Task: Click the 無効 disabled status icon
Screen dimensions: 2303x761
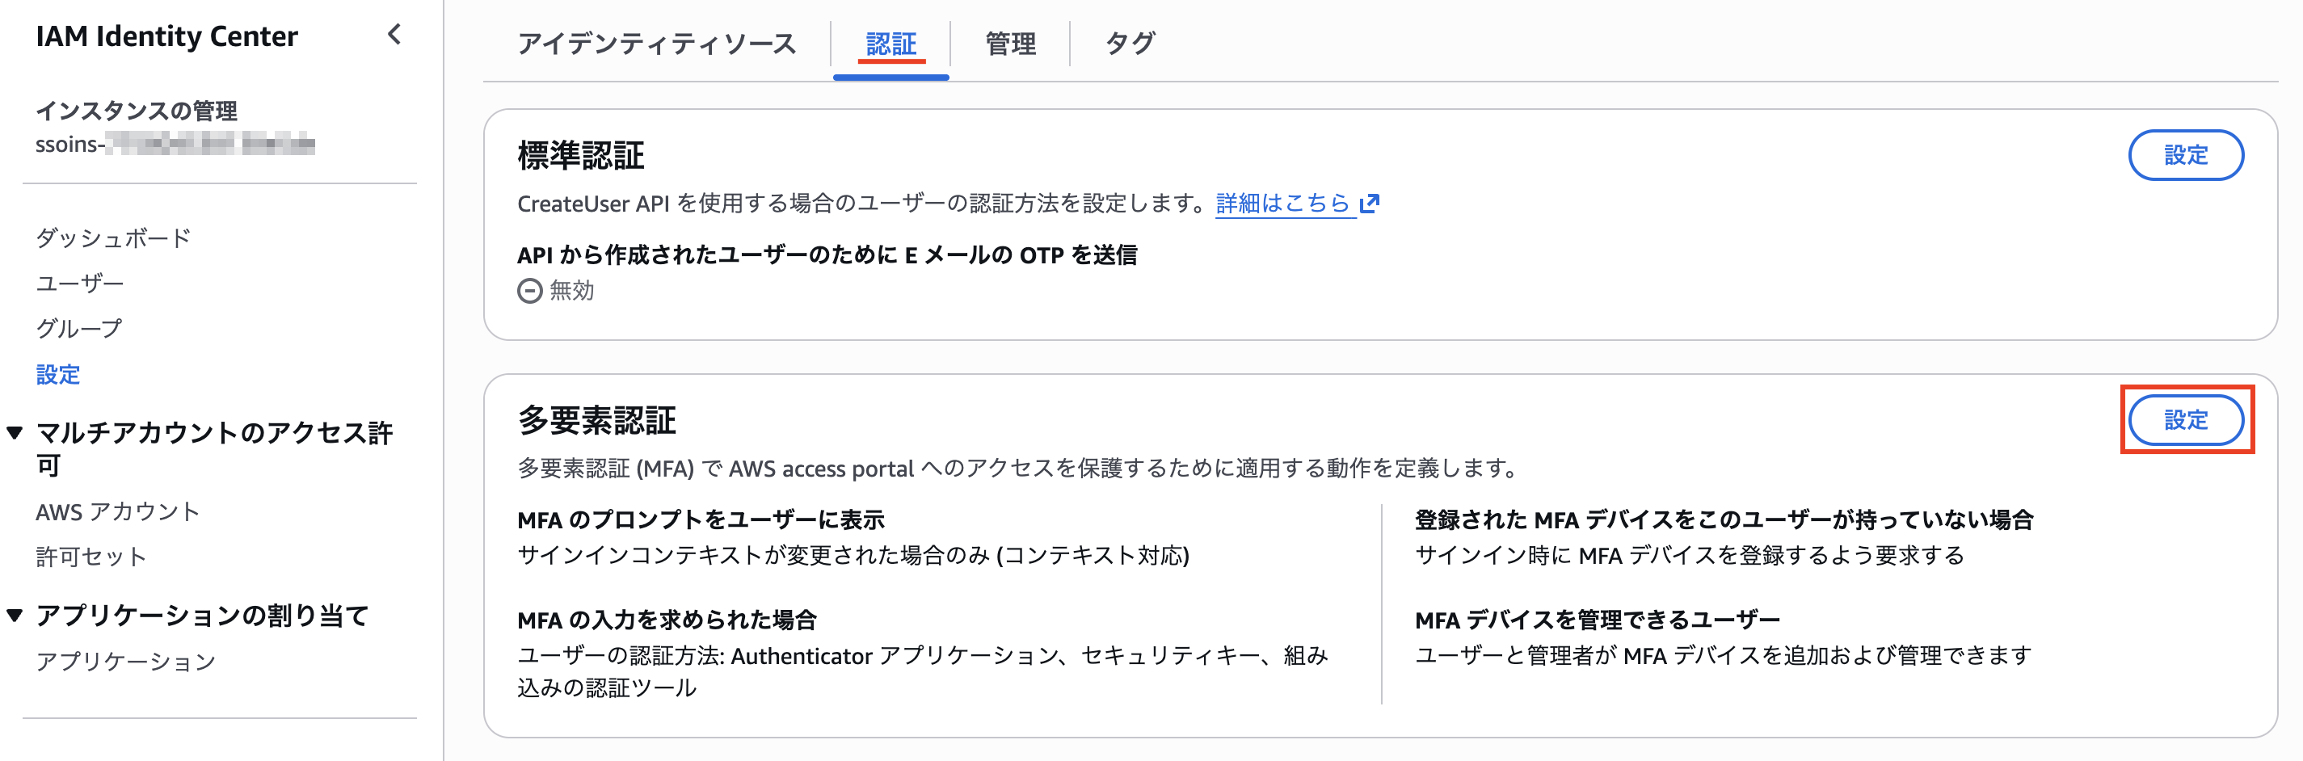Action: pyautogui.click(x=529, y=290)
